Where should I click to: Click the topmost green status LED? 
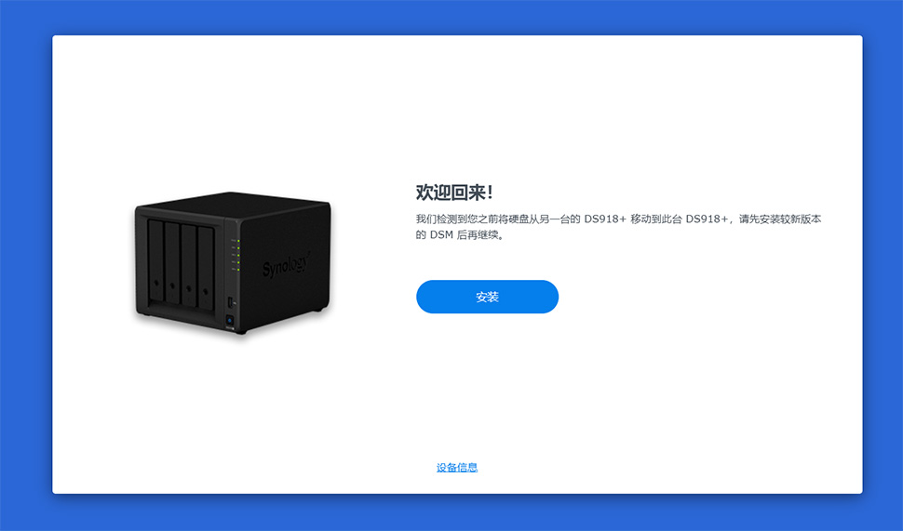point(238,241)
